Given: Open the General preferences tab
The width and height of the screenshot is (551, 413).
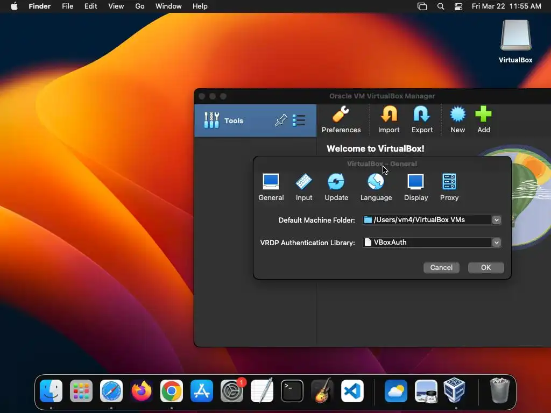Looking at the screenshot, I should pos(271,187).
